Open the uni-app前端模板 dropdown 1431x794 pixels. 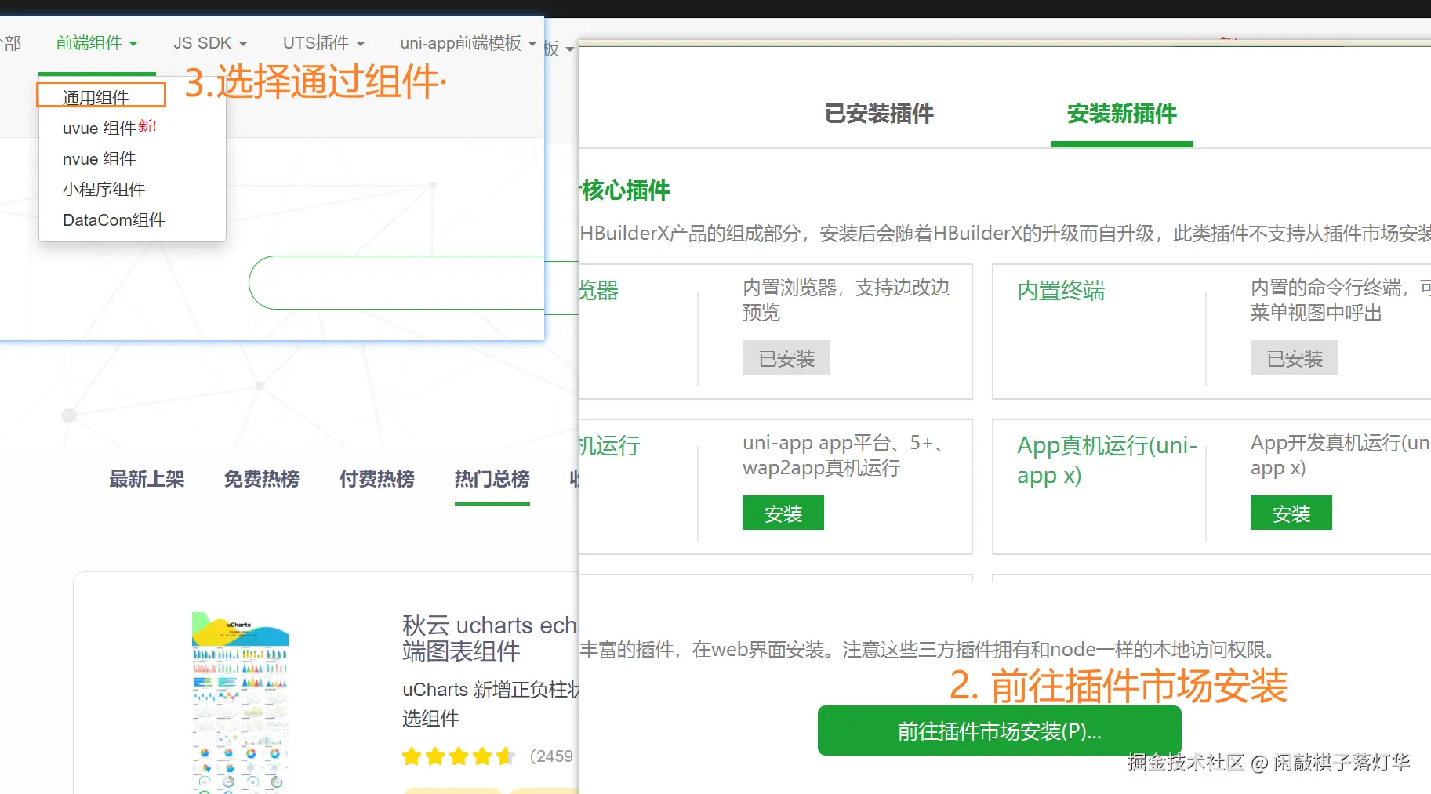pyautogui.click(x=468, y=43)
